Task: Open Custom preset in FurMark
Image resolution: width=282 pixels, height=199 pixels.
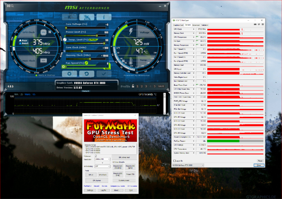Action: [124, 180]
